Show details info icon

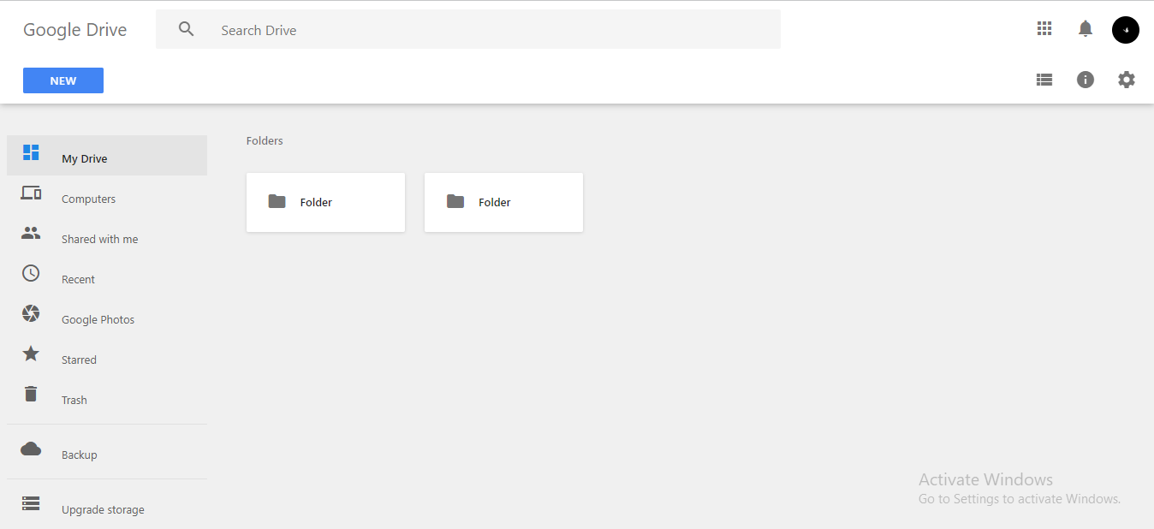point(1086,80)
